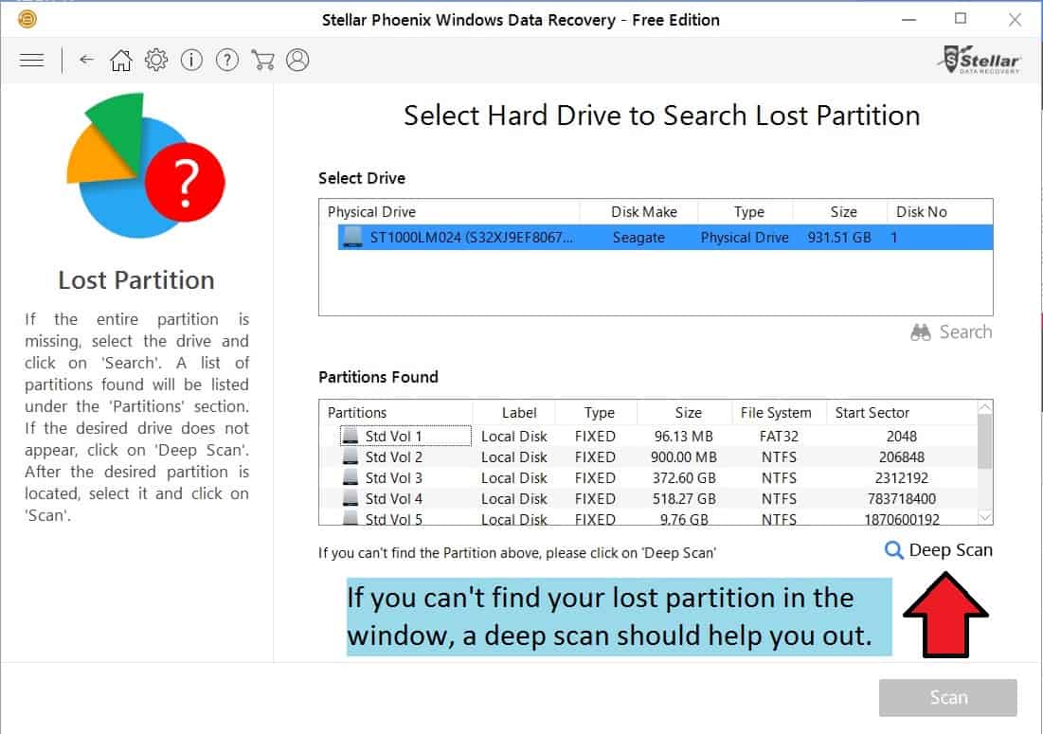Click the 783718400 start sector value
1043x734 pixels.
(x=901, y=498)
